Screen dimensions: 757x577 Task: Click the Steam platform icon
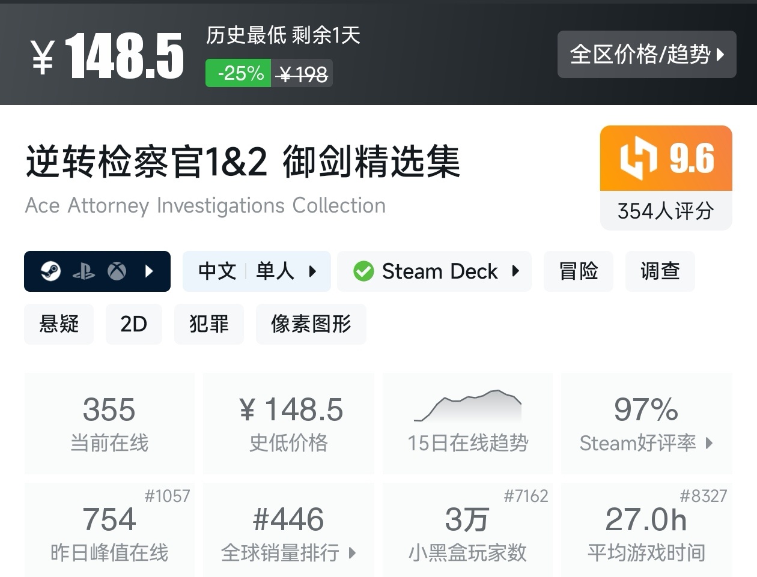[50, 271]
